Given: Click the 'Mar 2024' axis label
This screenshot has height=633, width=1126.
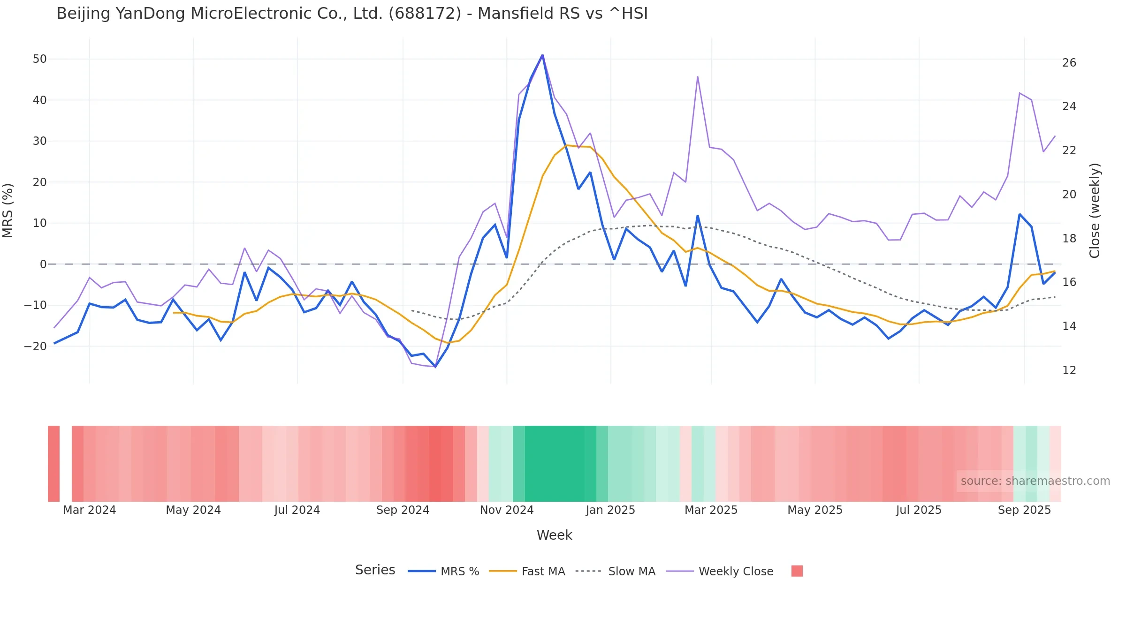Looking at the screenshot, I should pyautogui.click(x=89, y=510).
